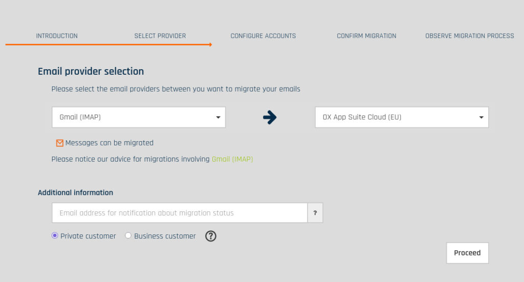Go to the Introduction step tab
Viewport: 524px width, 282px height.
coord(57,36)
